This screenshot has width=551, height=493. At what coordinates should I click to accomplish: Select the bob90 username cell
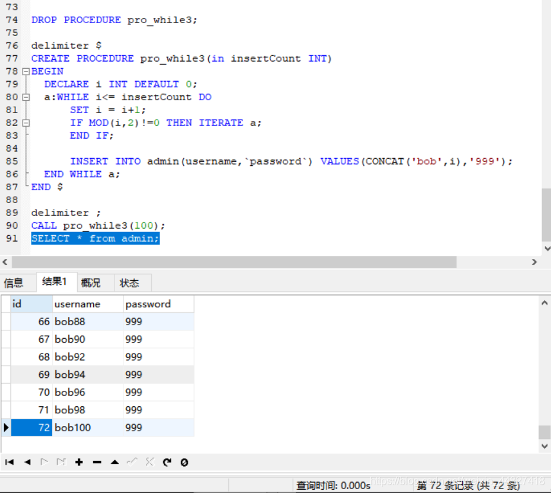(x=88, y=339)
